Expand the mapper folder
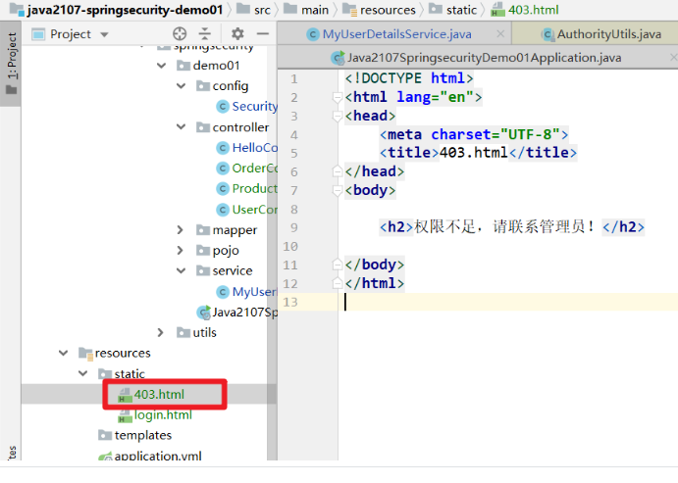This screenshot has width=678, height=483. tap(181, 230)
